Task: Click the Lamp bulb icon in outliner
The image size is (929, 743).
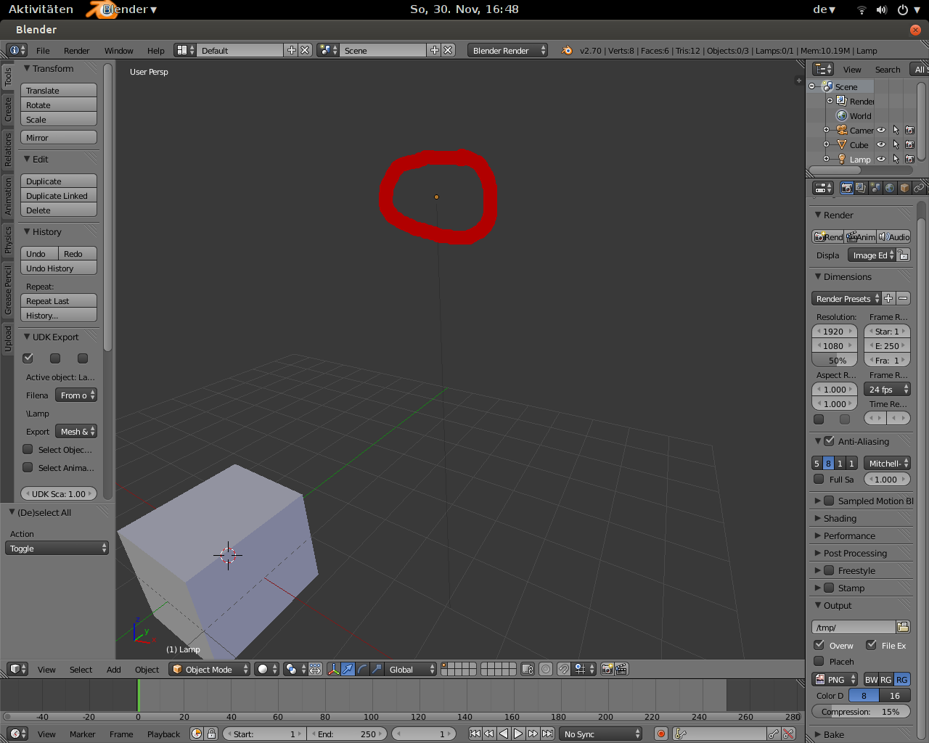Action: 842,159
